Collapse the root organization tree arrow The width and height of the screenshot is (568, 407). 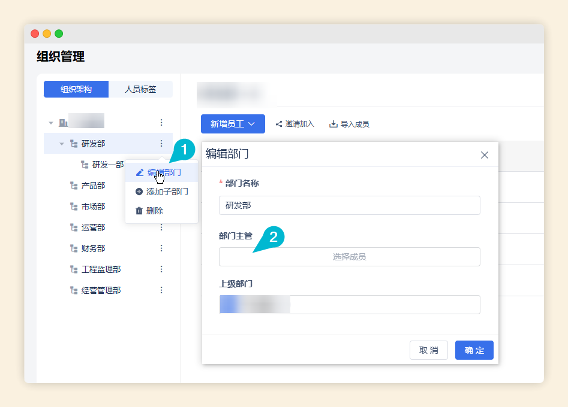click(x=51, y=123)
